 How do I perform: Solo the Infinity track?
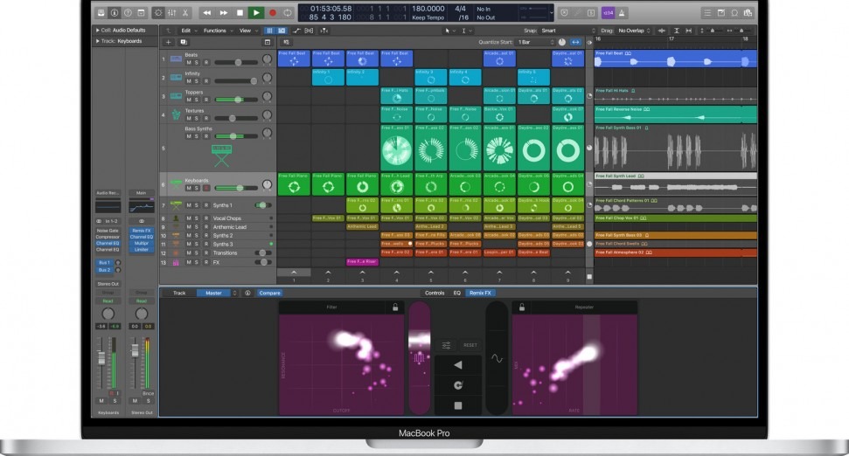coord(197,81)
